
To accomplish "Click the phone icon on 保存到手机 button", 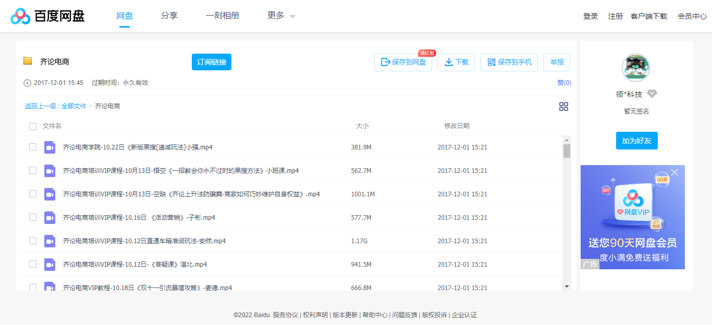I will pos(490,62).
